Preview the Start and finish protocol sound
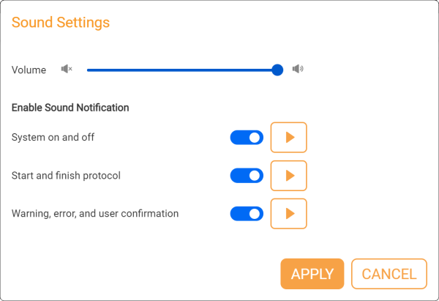 [289, 176]
